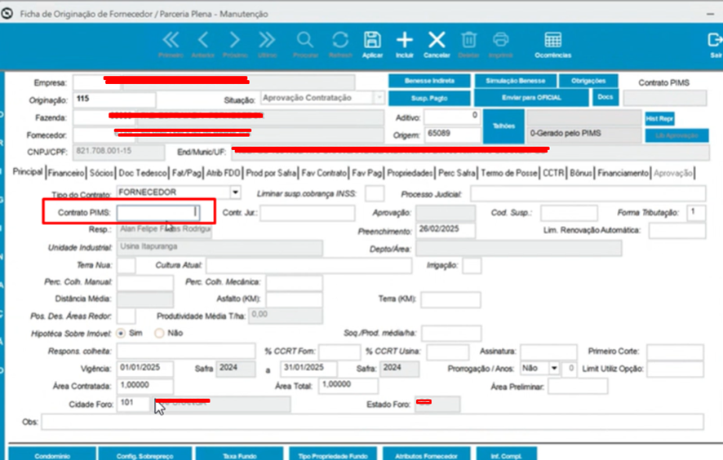This screenshot has width=723, height=460.
Task: Open the Ocorrências grid icon
Action: [x=552, y=40]
